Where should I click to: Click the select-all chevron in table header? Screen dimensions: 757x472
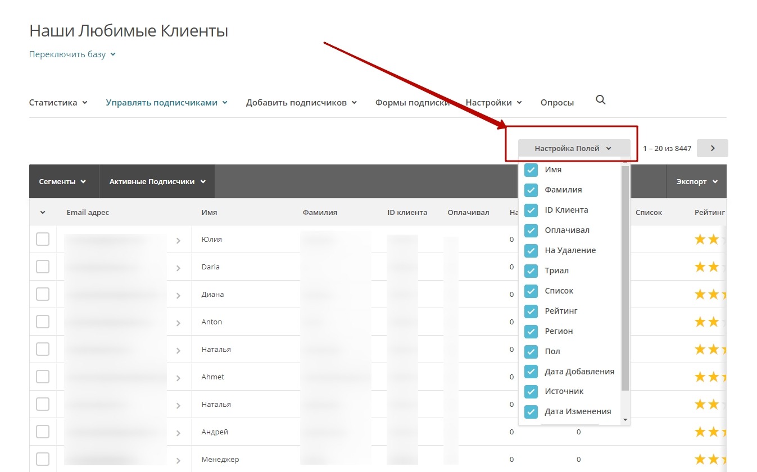pyautogui.click(x=43, y=213)
